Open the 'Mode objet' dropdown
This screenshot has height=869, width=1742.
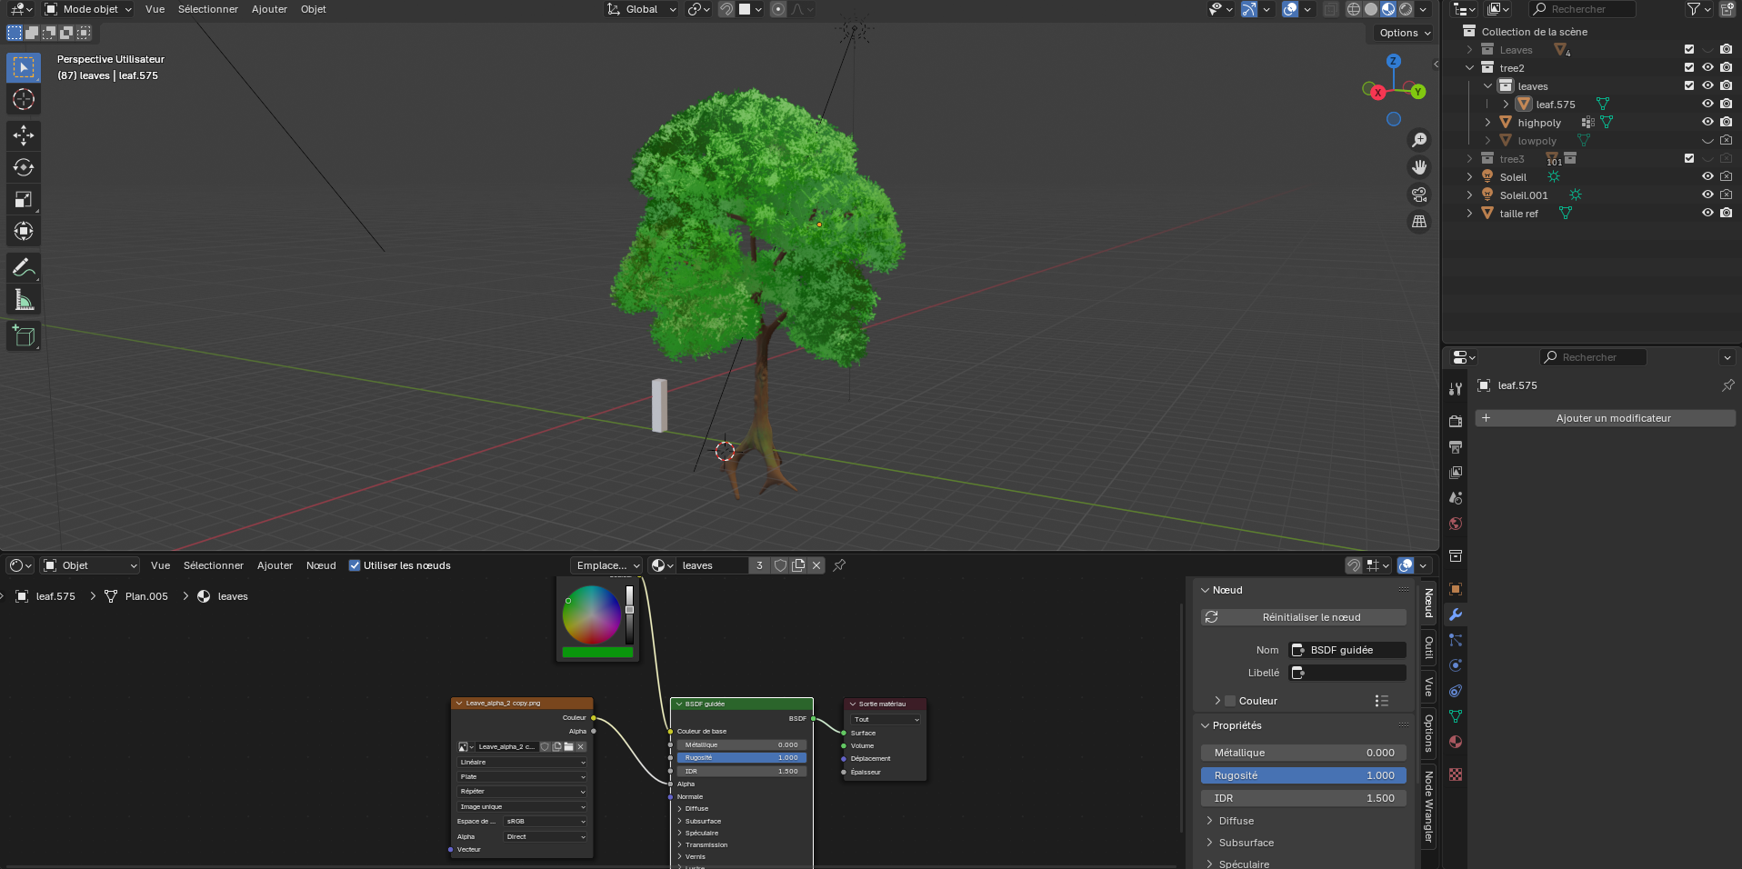88,9
